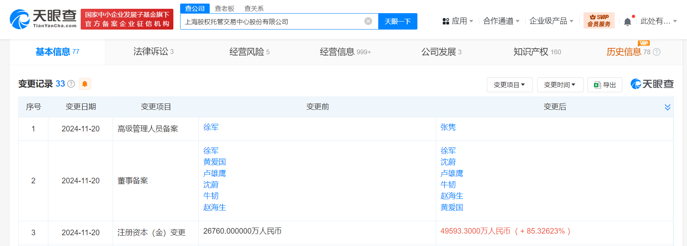Viewport: 687px width, 246px height.
Task: Select the 知识产权 tab
Action: 537,52
